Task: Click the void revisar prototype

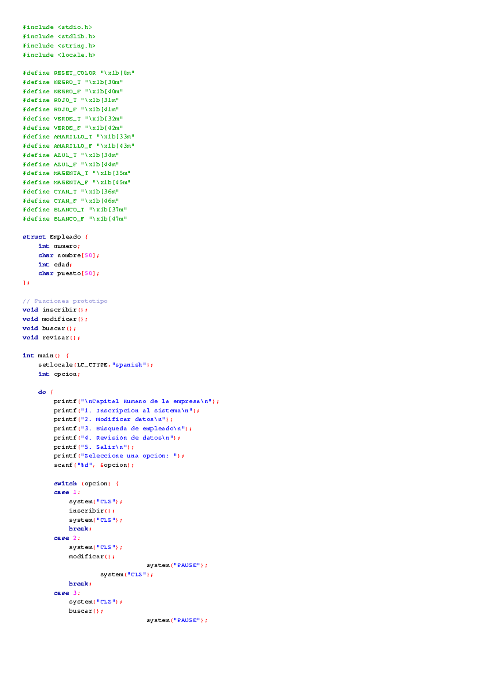Action: coord(51,338)
